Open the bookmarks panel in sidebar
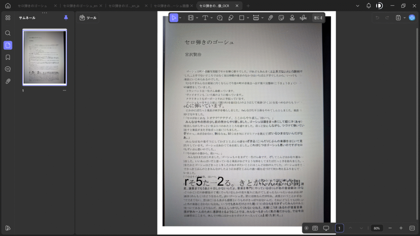 pyautogui.click(x=8, y=57)
